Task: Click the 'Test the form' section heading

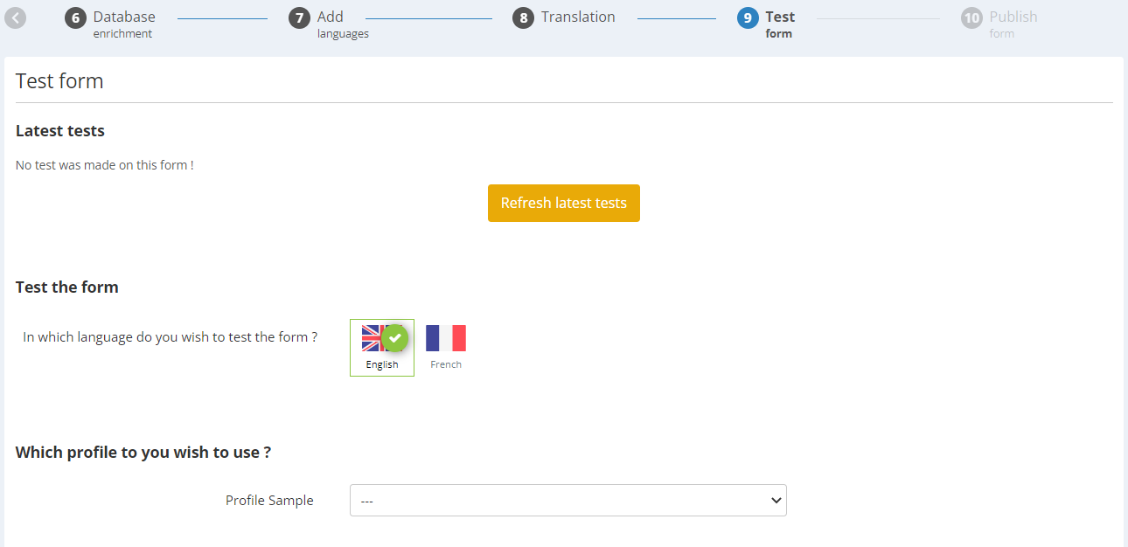Action: tap(67, 287)
